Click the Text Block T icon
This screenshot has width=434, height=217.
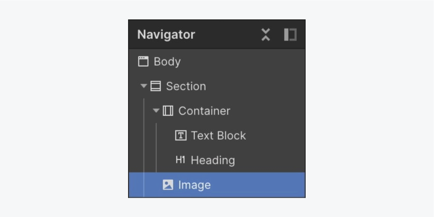pyautogui.click(x=181, y=135)
